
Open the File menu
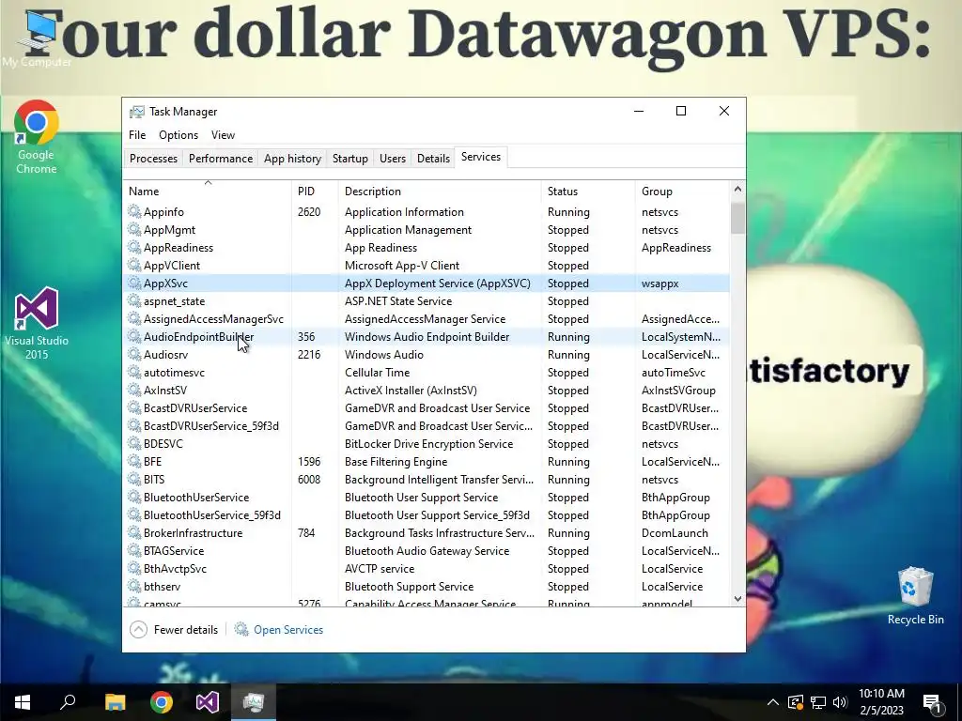pyautogui.click(x=137, y=135)
